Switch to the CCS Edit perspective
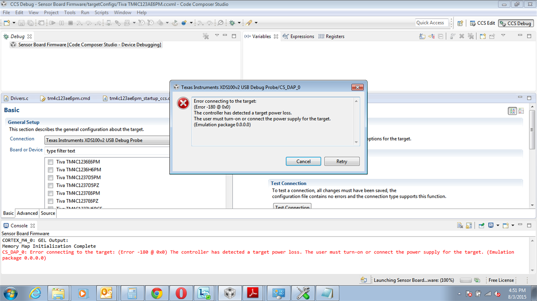Image resolution: width=537 pixels, height=301 pixels. (x=482, y=23)
